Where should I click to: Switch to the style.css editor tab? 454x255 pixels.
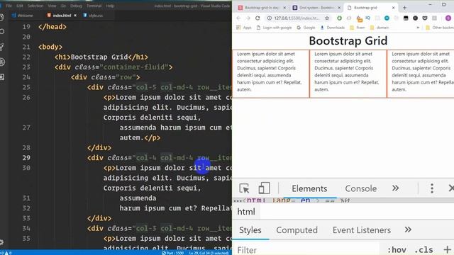(x=93, y=16)
